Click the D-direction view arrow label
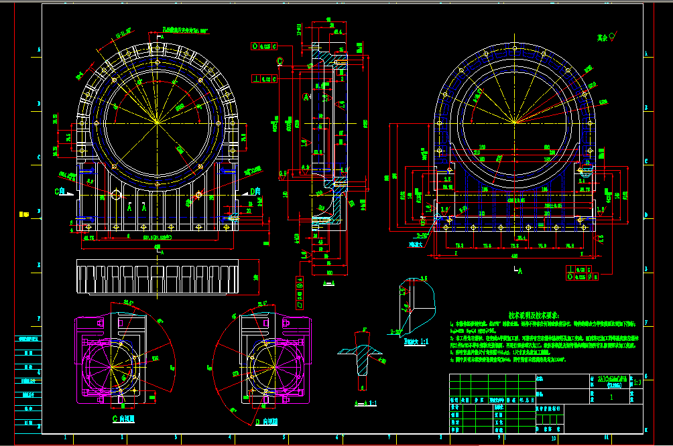 (x=254, y=192)
